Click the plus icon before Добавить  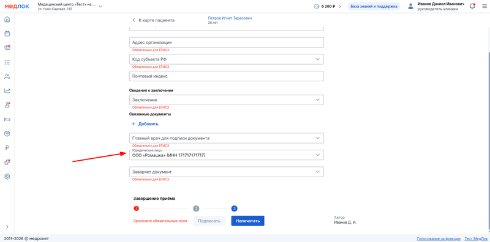point(133,124)
